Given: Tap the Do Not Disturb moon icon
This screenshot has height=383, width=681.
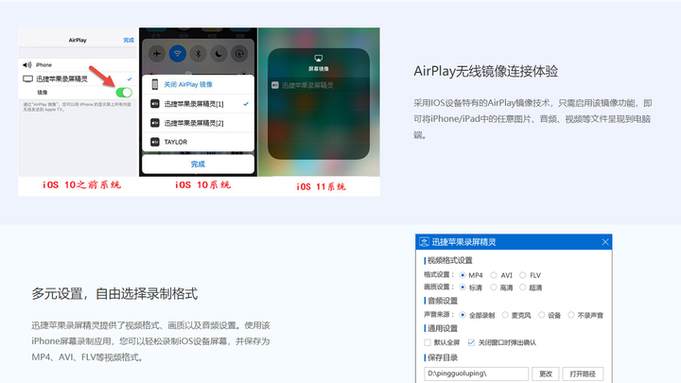Looking at the screenshot, I should click(218, 54).
